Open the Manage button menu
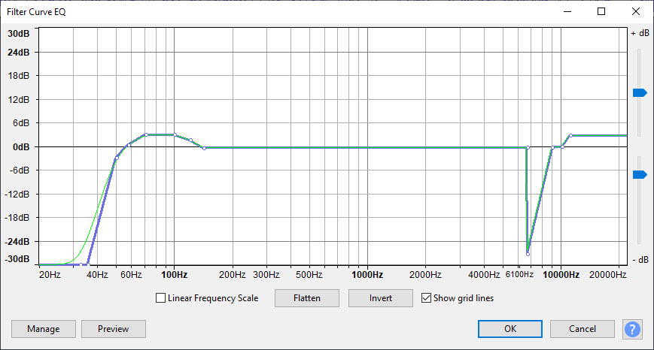654x350 pixels. click(x=44, y=329)
